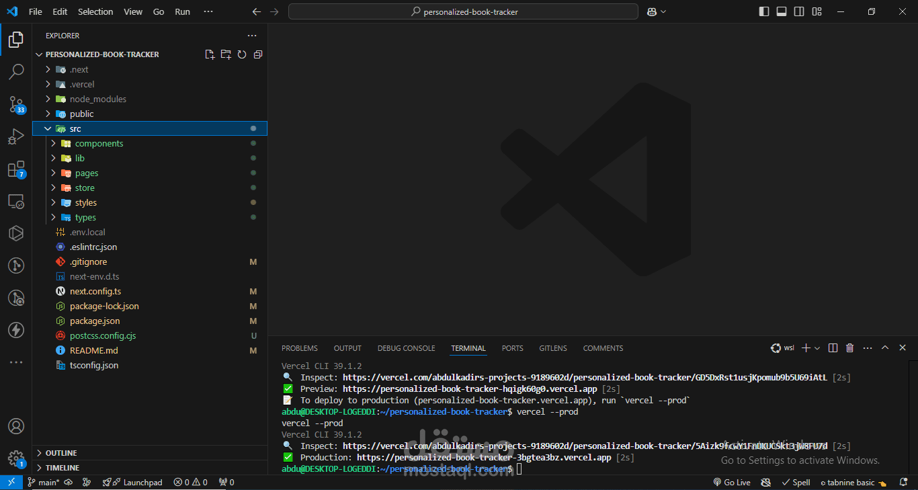This screenshot has height=490, width=918.
Task: Open remote window indicator in status bar
Action: [x=11, y=483]
